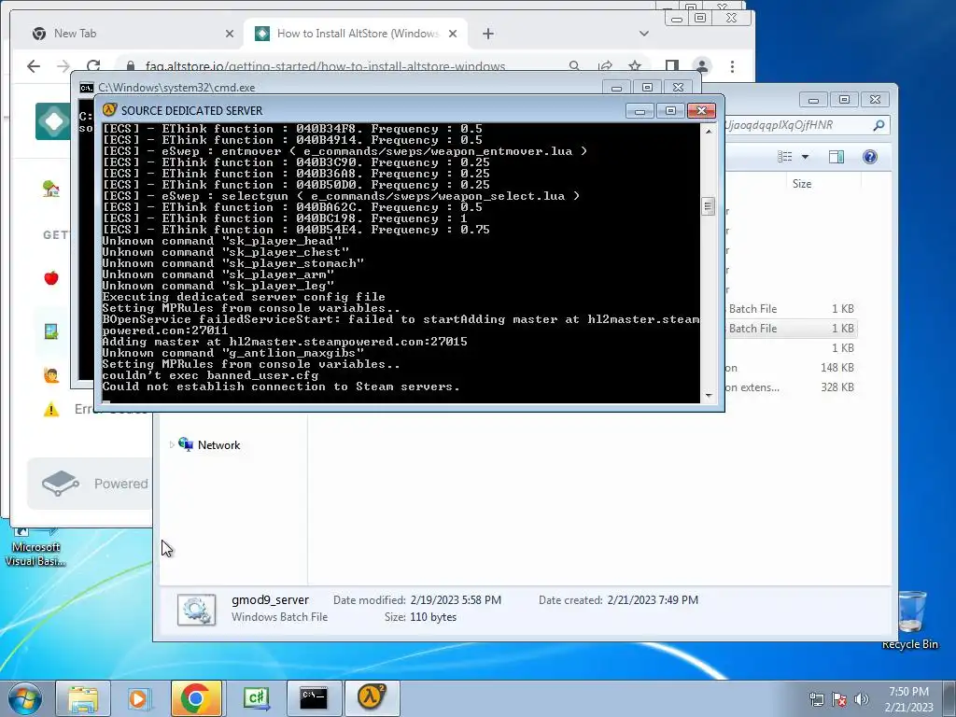Change view with Explorer view icon
Screen dimensions: 956x717
784,157
